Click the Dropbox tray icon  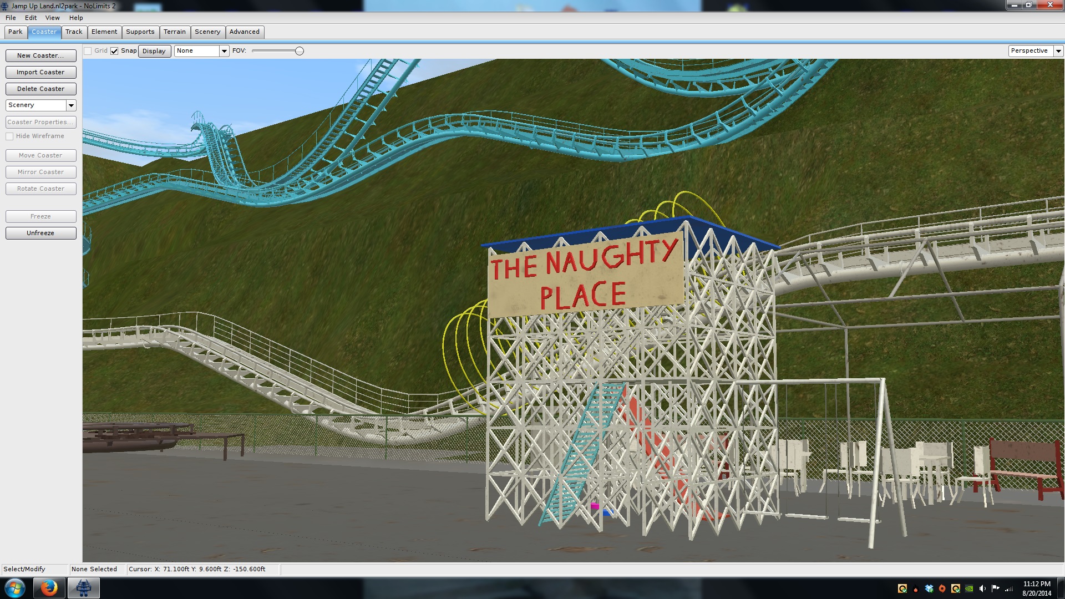929,588
